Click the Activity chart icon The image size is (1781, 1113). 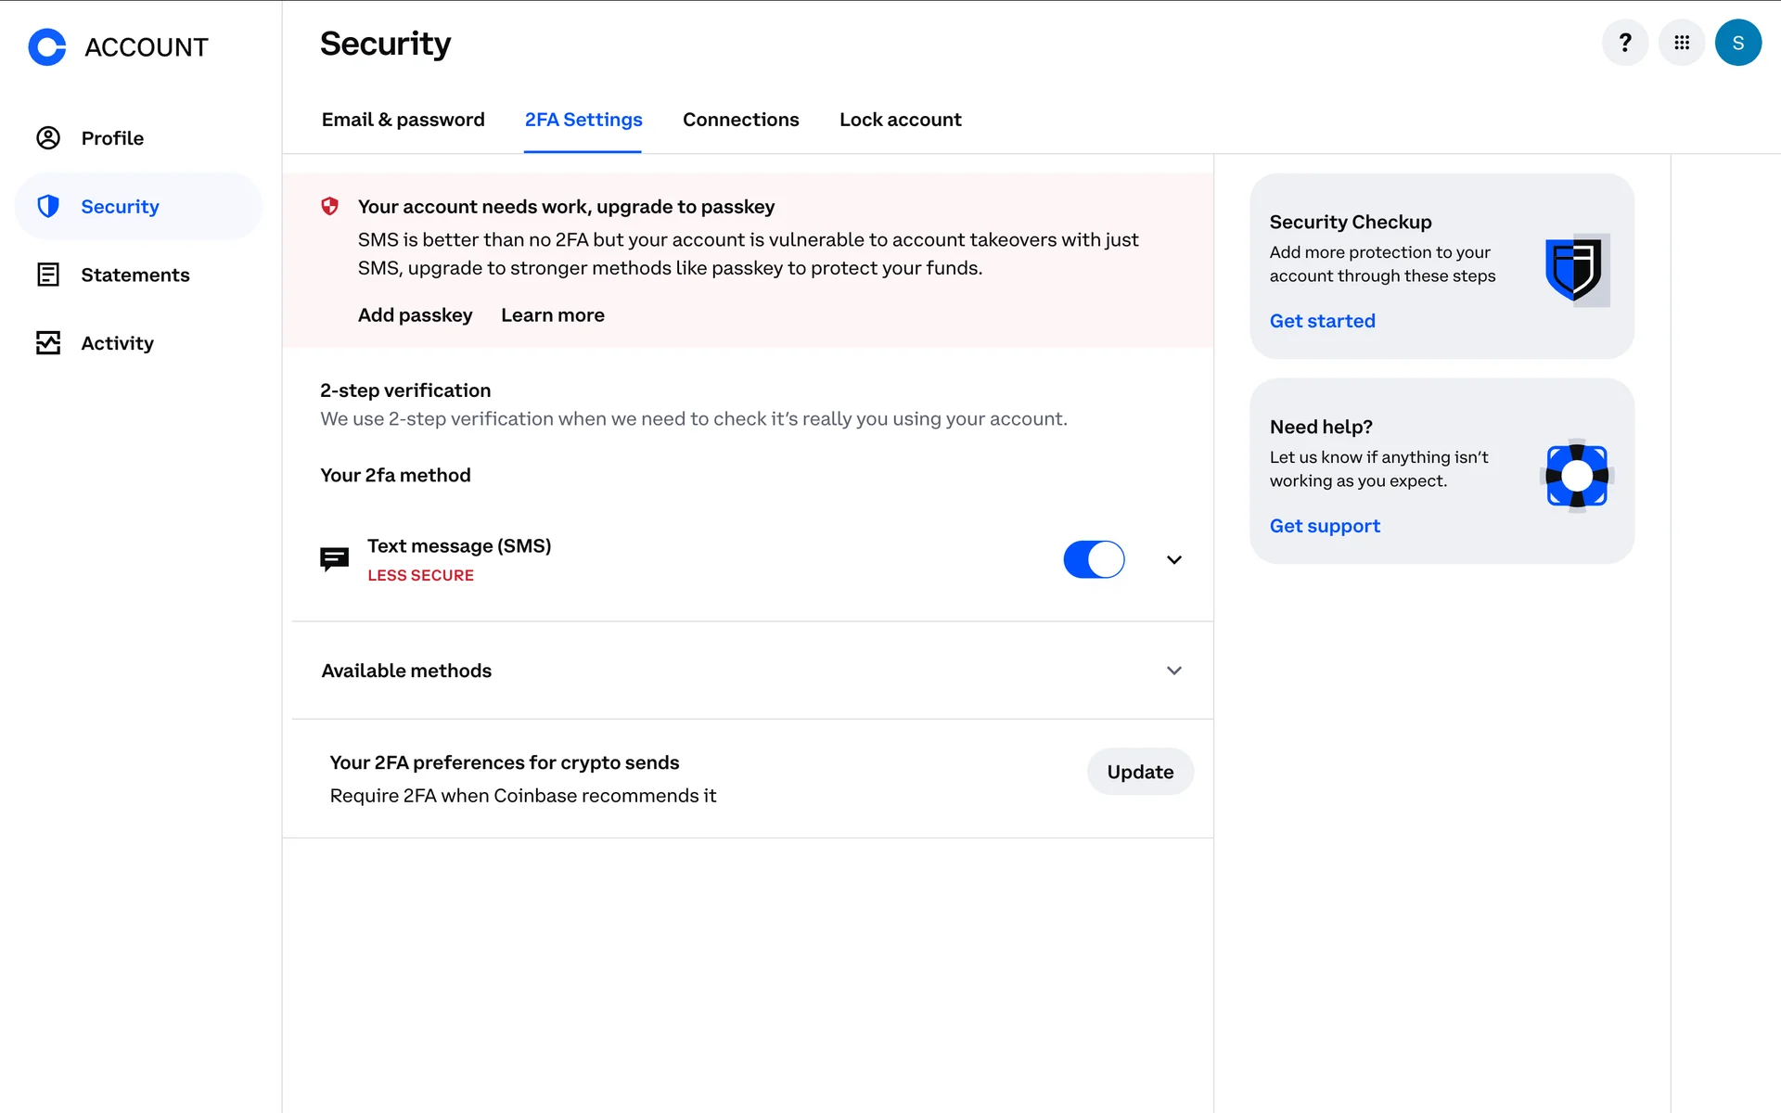point(48,343)
